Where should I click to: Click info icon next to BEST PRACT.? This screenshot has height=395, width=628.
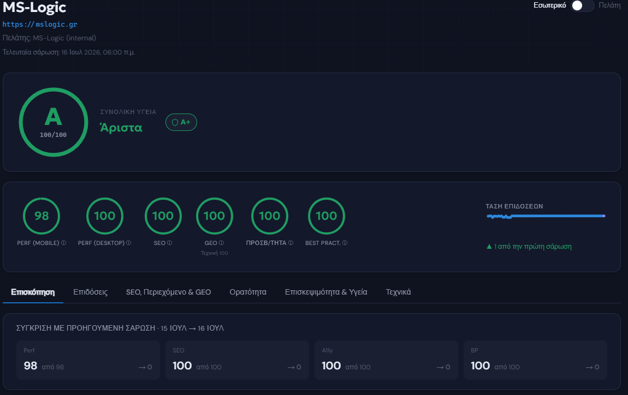click(345, 243)
